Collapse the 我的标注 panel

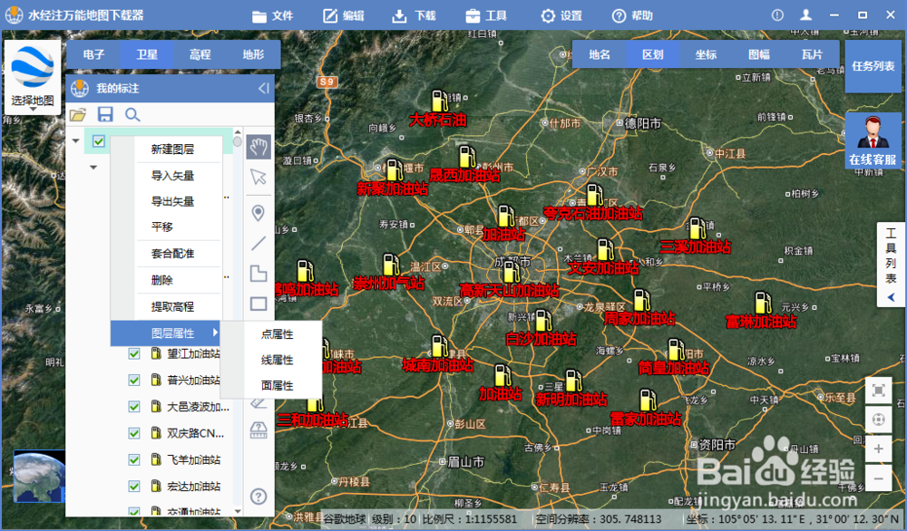point(264,89)
